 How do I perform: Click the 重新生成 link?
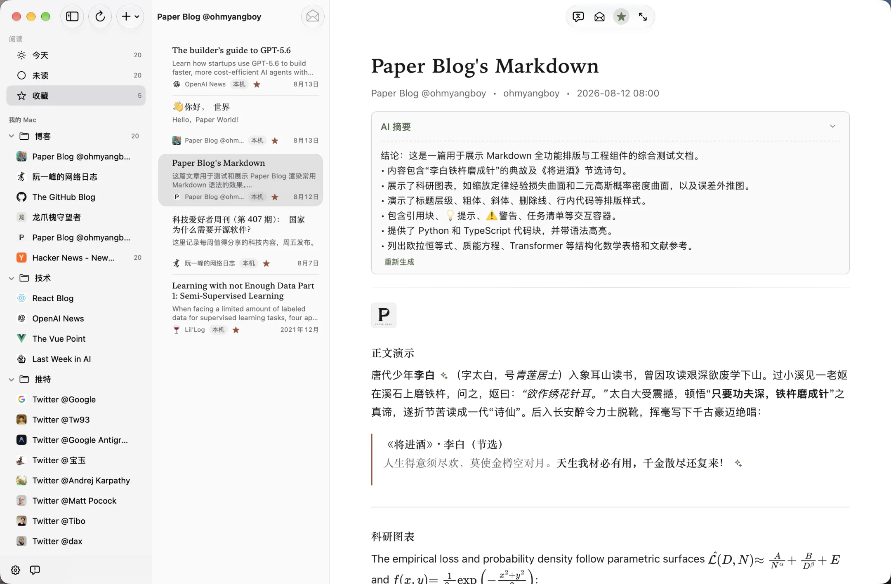399,262
